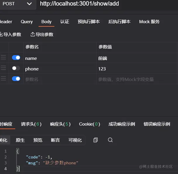Open the Mock 服务 tab
178x174 pixels.
[x=149, y=22]
